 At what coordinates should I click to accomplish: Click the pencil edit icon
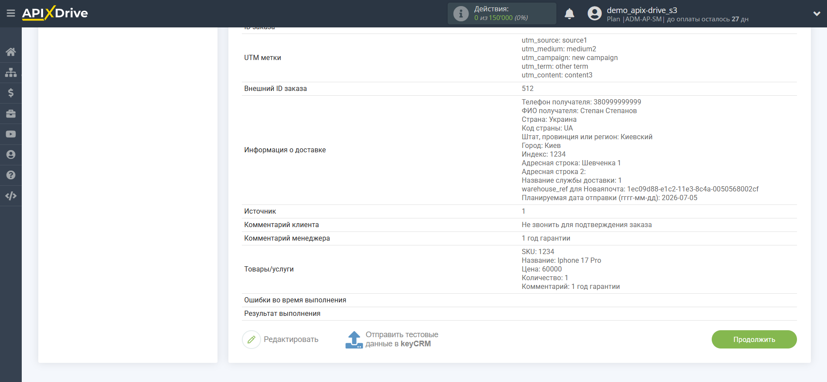click(251, 339)
